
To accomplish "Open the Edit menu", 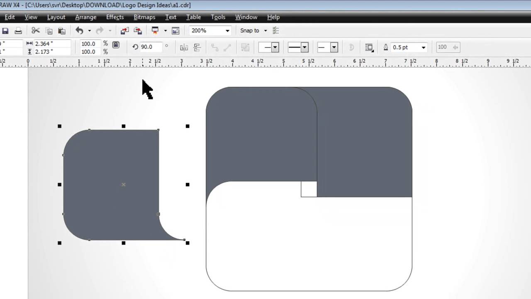I will coord(10,17).
